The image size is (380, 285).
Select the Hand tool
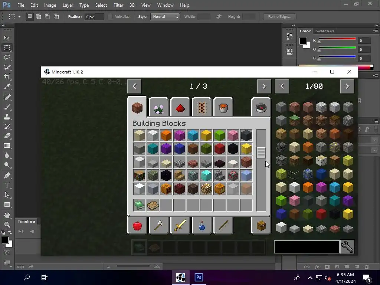pos(7,215)
